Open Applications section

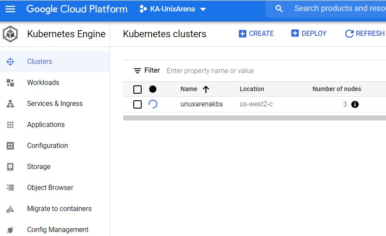click(x=46, y=124)
